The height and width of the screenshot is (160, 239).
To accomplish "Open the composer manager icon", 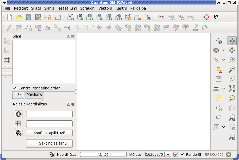I will [57, 17].
